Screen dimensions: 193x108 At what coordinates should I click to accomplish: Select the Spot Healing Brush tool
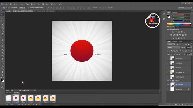[x=2, y=34]
